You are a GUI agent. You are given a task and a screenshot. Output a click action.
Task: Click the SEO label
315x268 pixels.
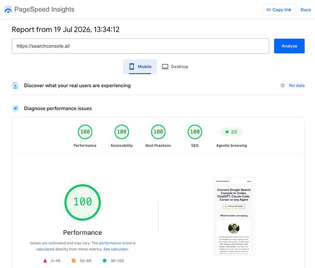pyautogui.click(x=195, y=146)
